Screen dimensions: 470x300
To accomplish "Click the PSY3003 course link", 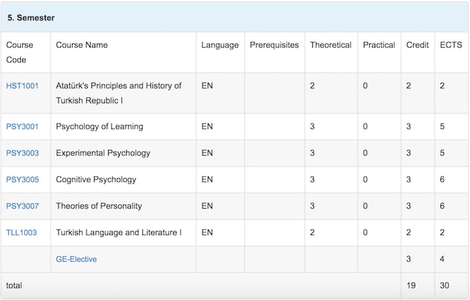I will click(x=22, y=153).
